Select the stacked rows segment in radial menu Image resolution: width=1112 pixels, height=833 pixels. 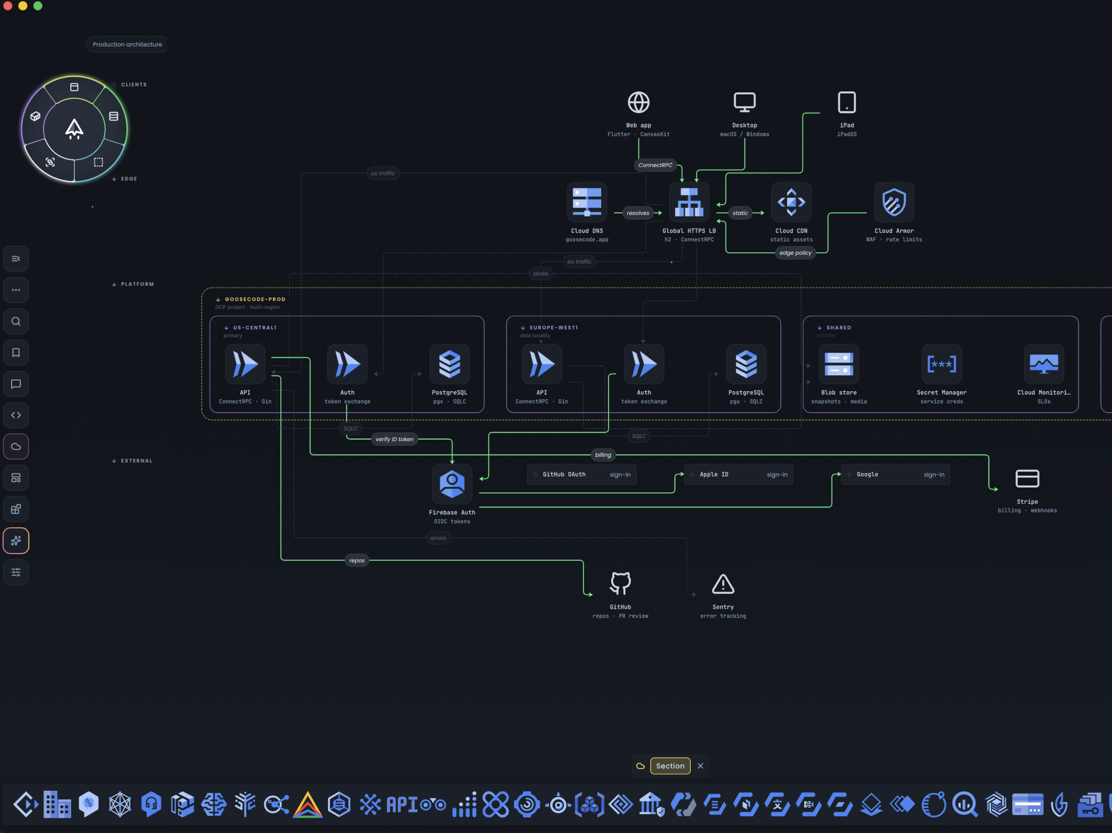pyautogui.click(x=114, y=116)
